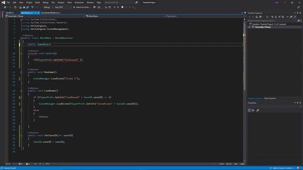Open the Edit menu
Image resolution: width=303 pixels, height=170 pixels.
(x=14, y=2)
